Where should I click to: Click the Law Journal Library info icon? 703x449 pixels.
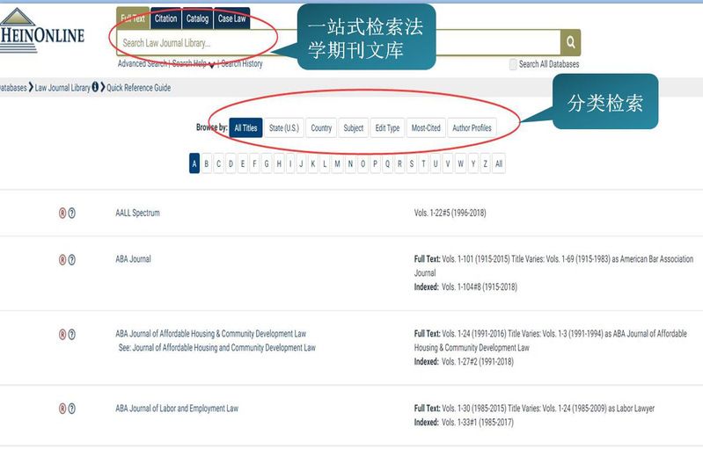(x=95, y=88)
